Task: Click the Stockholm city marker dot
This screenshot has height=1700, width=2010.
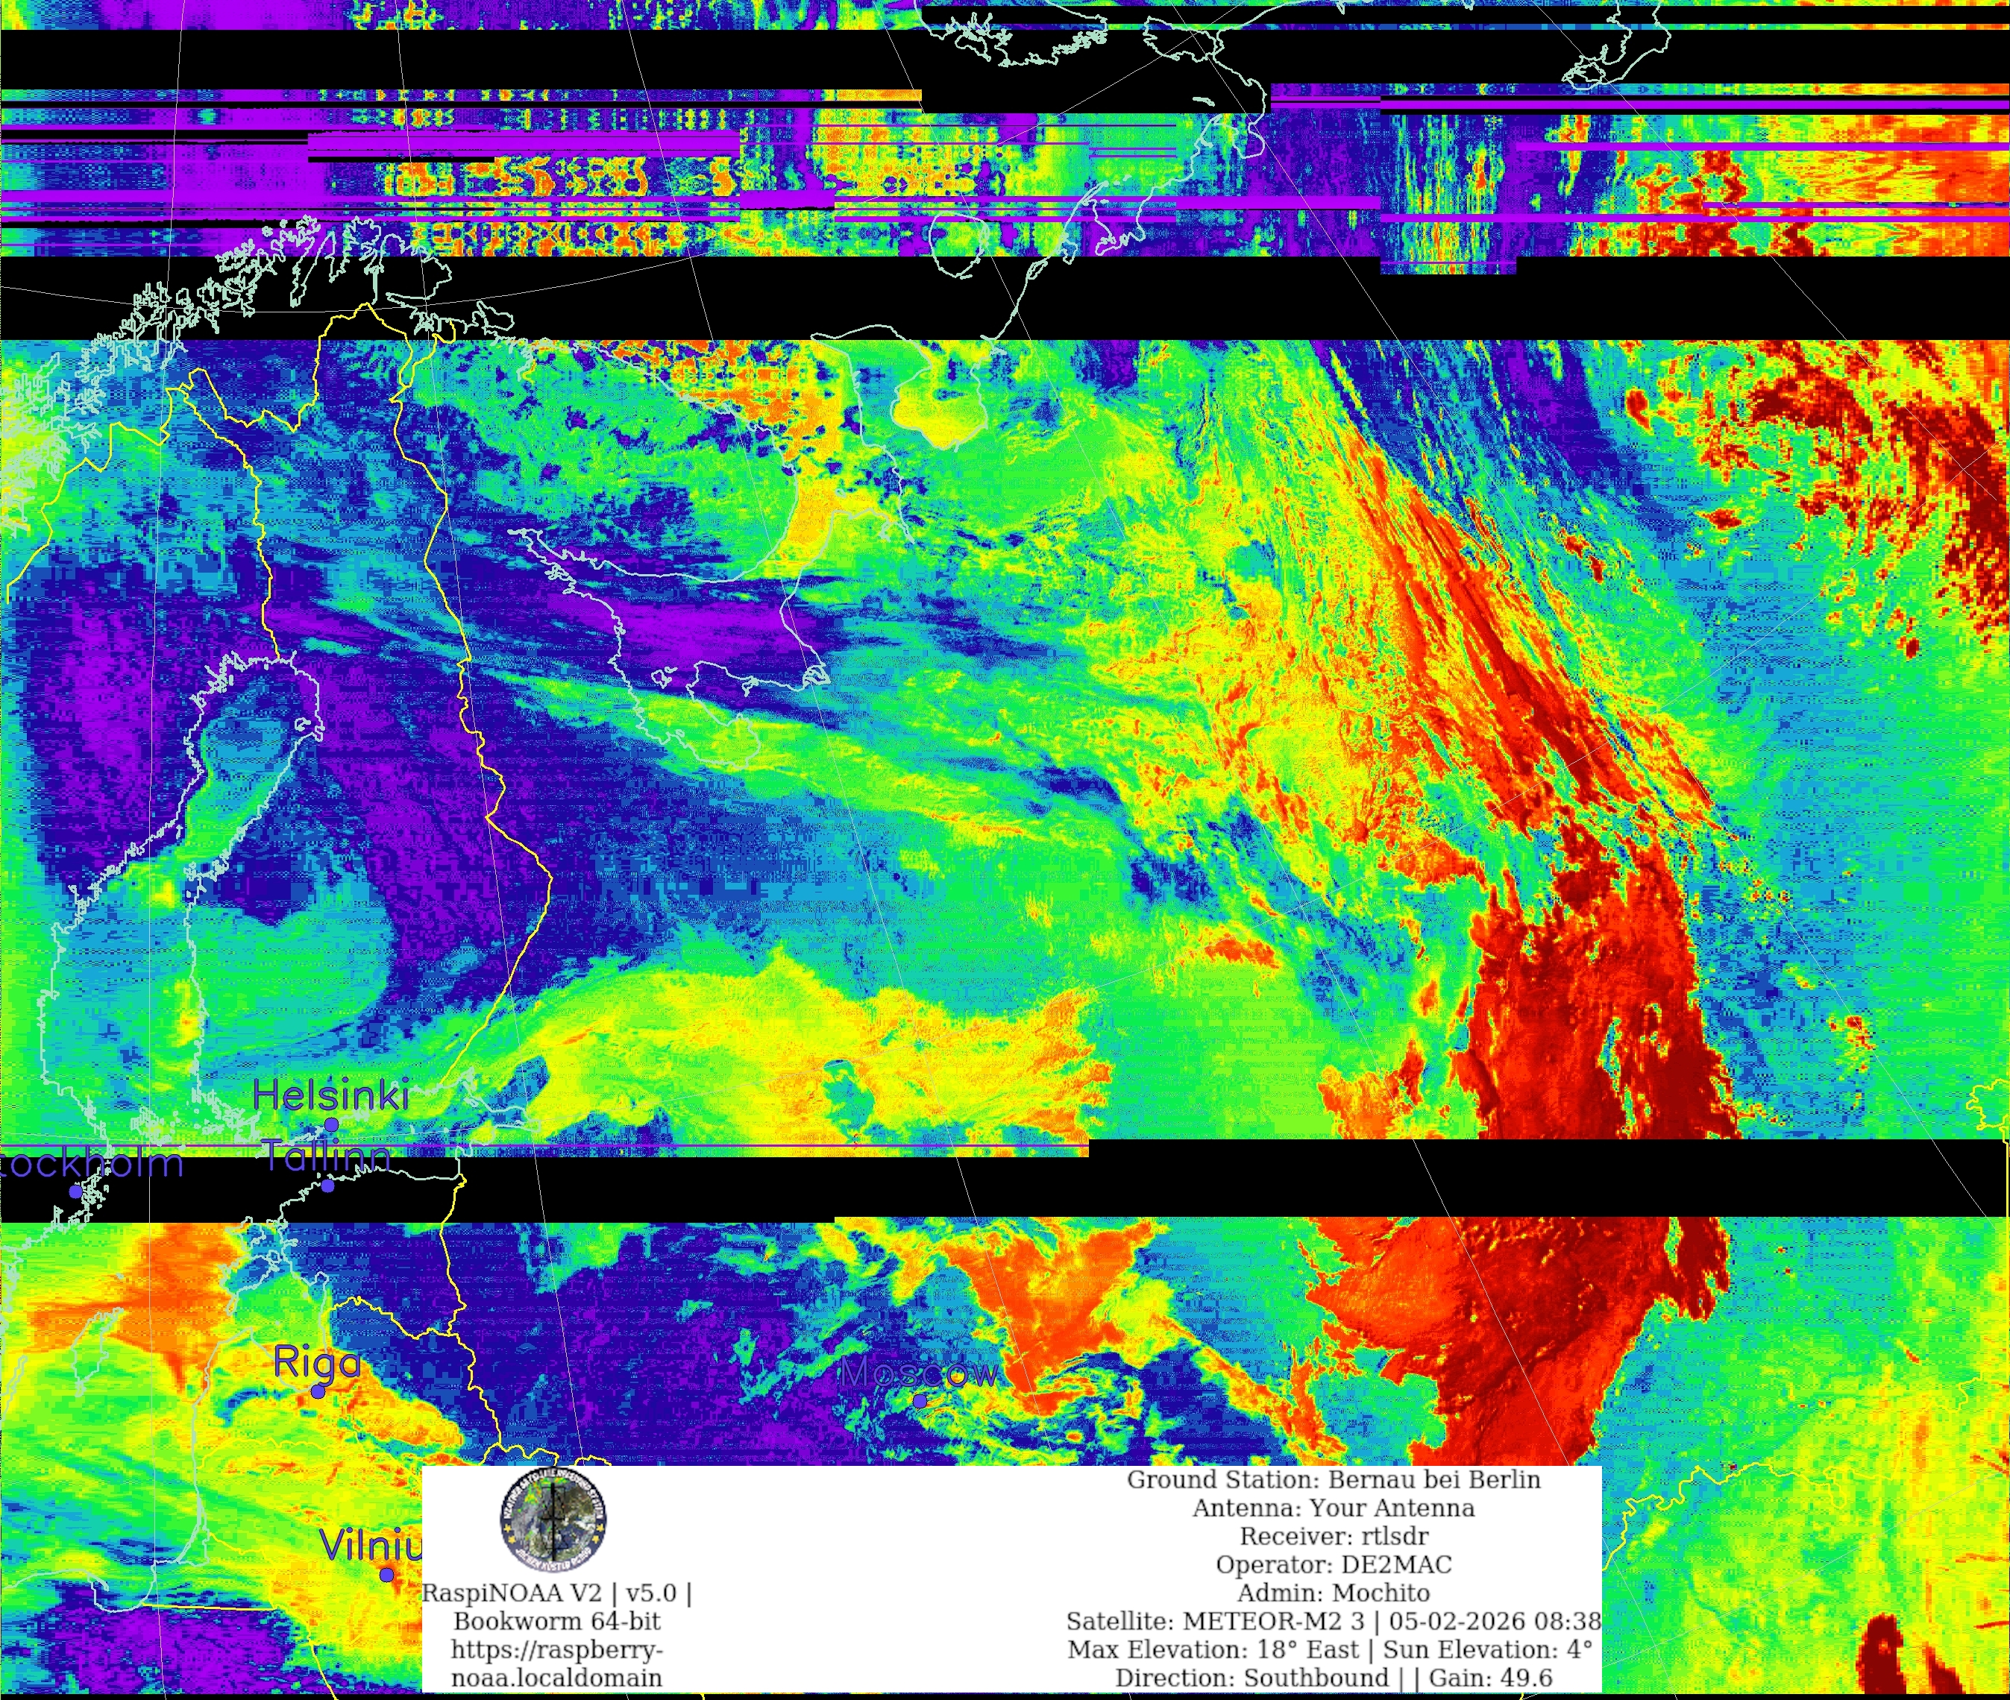Action: 75,1191
